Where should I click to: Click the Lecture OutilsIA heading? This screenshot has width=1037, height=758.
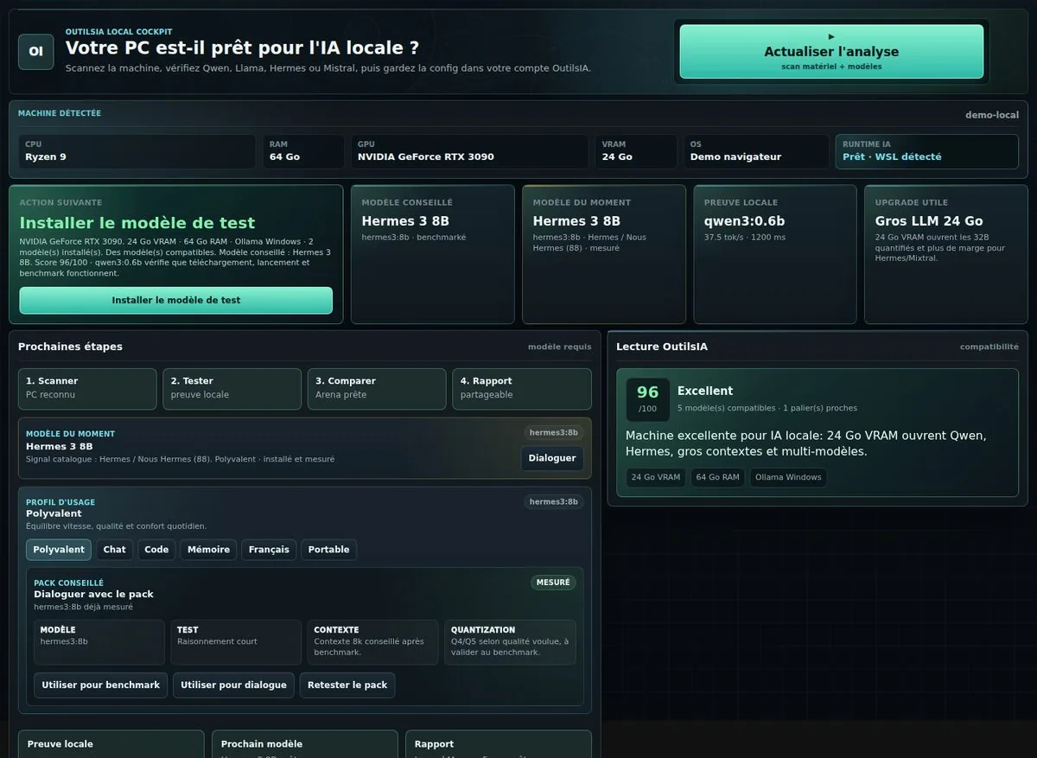pos(662,347)
